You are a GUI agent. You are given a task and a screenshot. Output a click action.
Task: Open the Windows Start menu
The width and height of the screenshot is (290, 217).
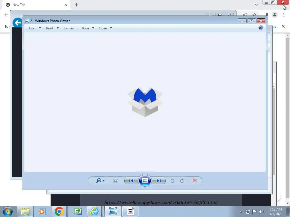tap(8, 211)
